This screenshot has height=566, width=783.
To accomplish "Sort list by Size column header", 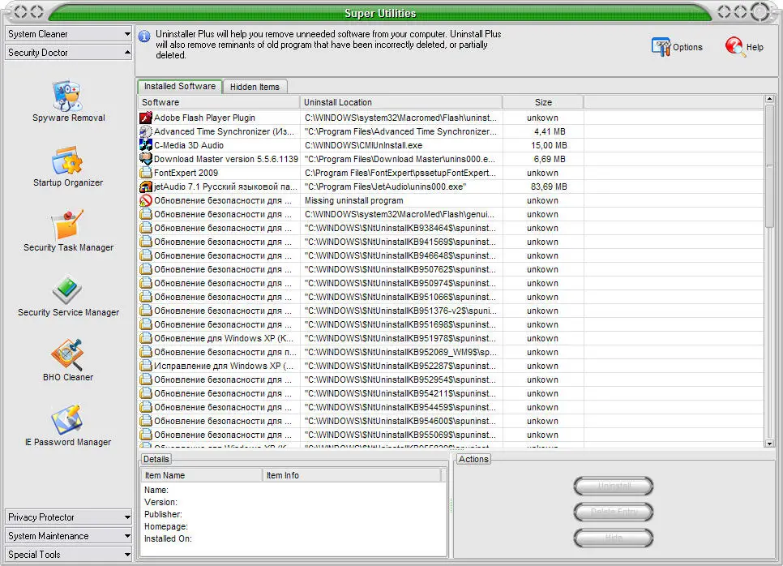I will click(x=543, y=102).
